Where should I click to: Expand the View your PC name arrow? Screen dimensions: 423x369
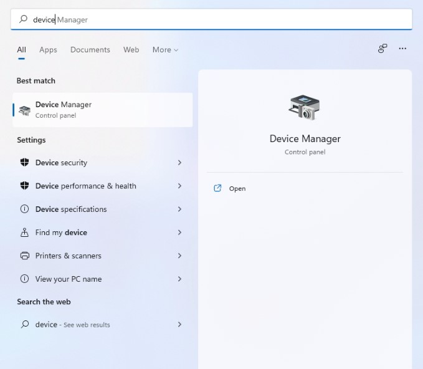179,279
